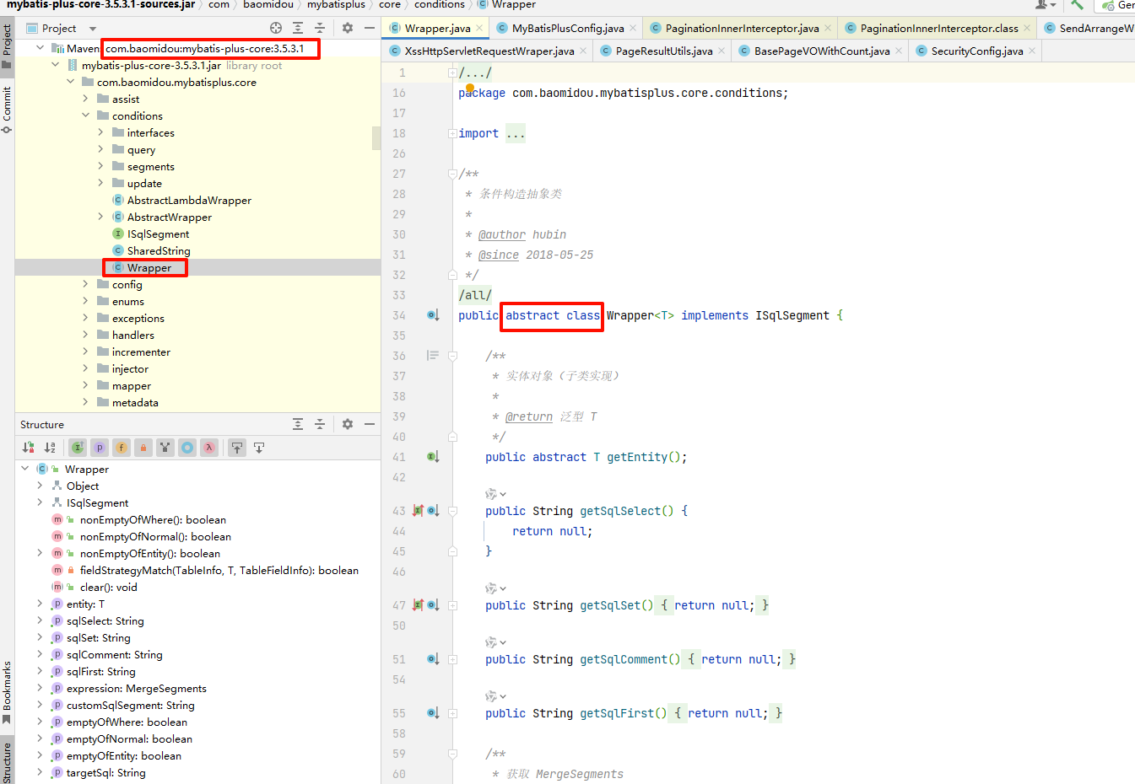Toggle show anonymous classes circle filter

187,448
